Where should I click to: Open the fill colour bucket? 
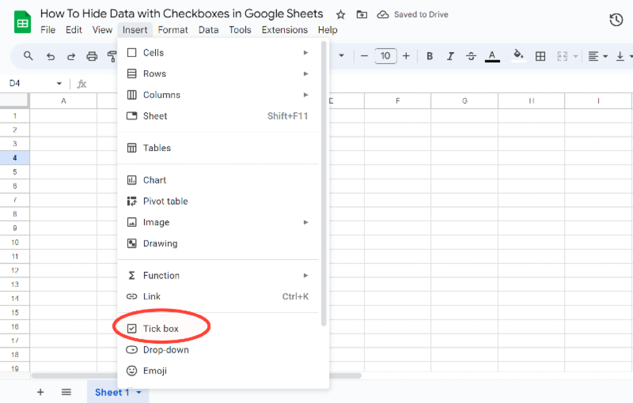(x=519, y=55)
